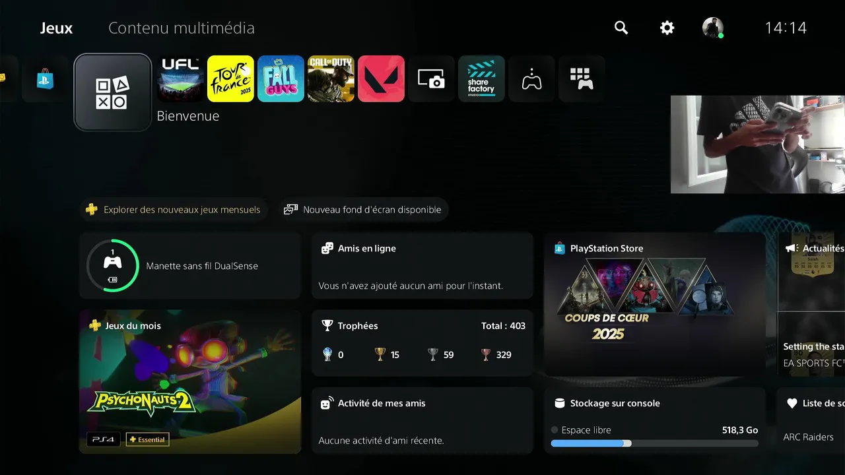Click the Bienvenue label
This screenshot has width=845, height=475.
pos(188,116)
